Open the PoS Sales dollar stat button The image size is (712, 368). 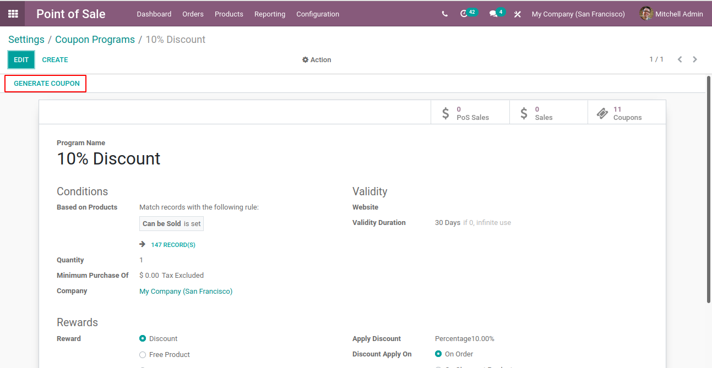point(470,113)
